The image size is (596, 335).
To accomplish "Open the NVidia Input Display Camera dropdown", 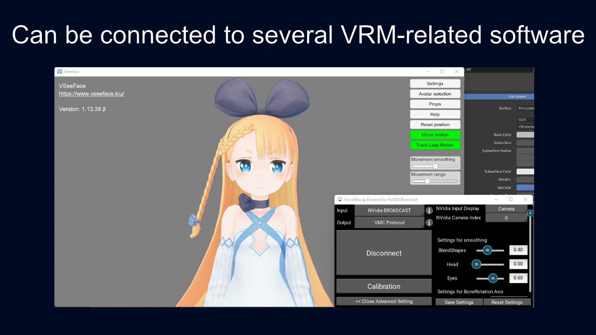I will pyautogui.click(x=506, y=209).
